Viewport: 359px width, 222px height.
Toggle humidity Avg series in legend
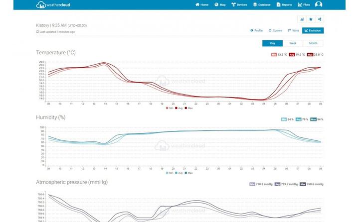pyautogui.click(x=179, y=173)
